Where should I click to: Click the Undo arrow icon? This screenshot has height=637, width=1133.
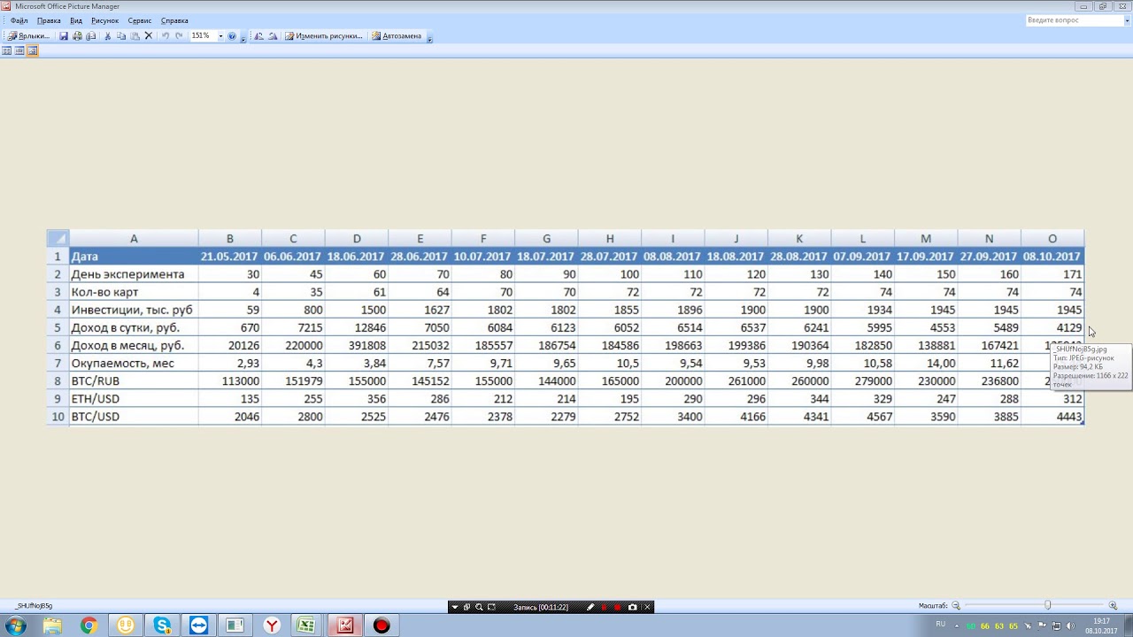tap(166, 36)
